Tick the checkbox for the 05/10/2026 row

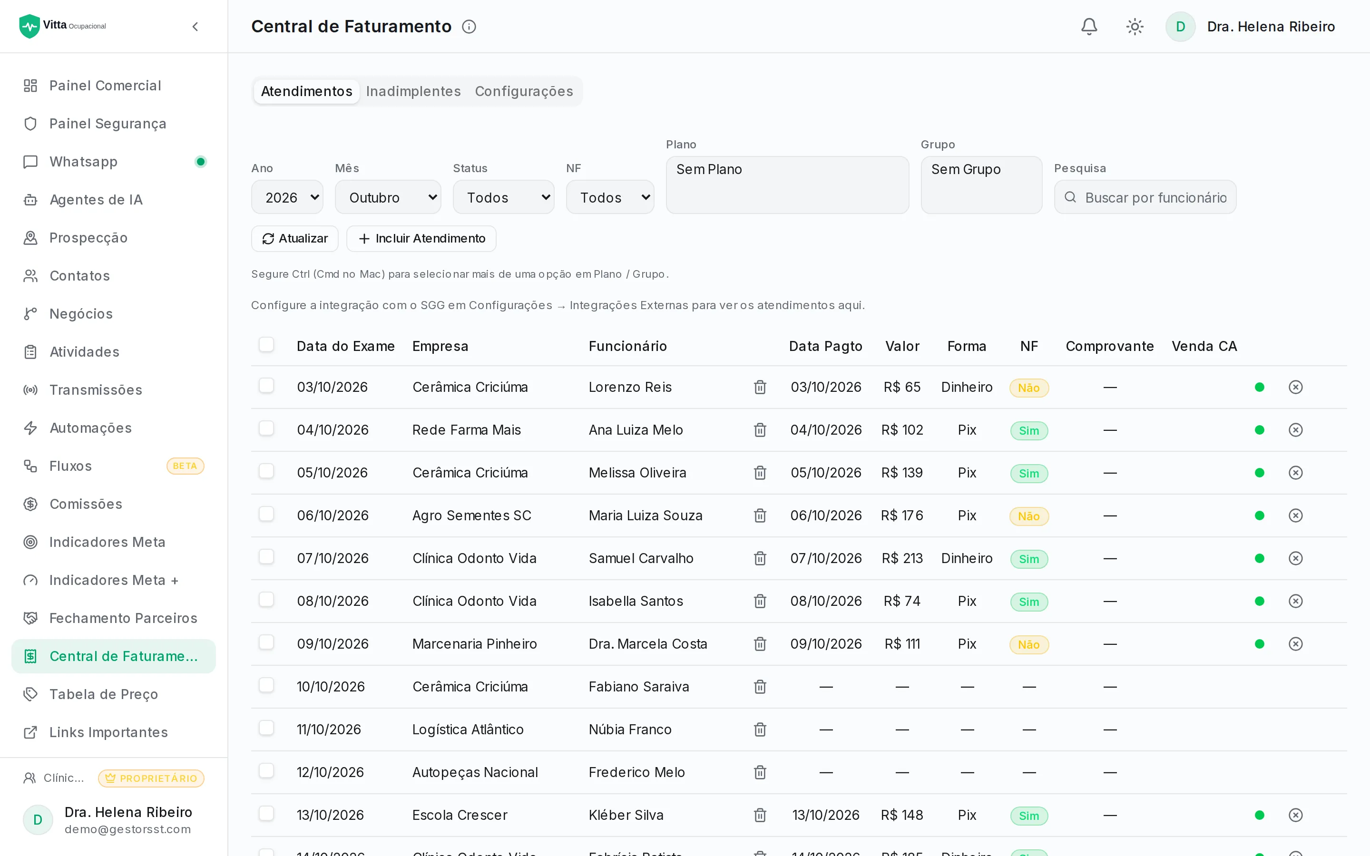point(266,472)
